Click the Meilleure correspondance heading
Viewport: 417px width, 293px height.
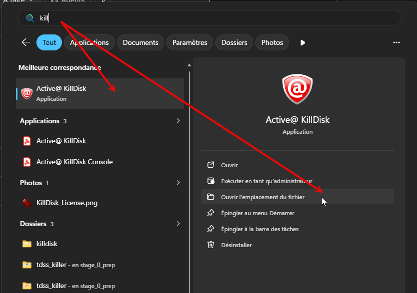(59, 67)
